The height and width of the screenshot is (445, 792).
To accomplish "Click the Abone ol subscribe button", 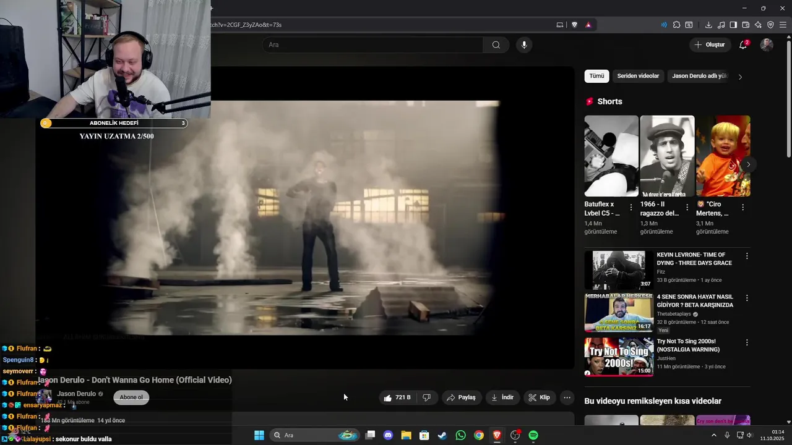I will 131,397.
